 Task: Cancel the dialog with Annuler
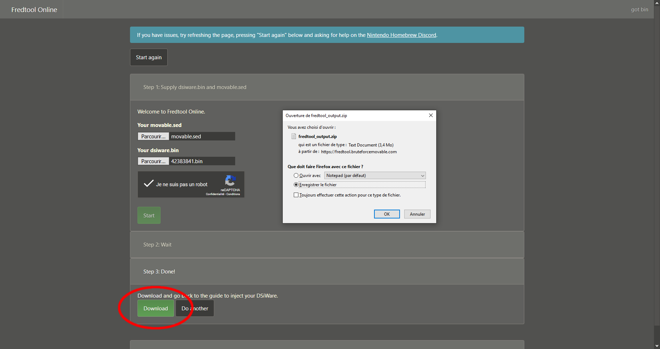point(417,214)
